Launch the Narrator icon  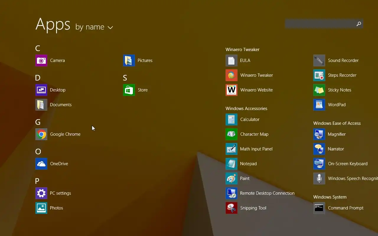319,149
